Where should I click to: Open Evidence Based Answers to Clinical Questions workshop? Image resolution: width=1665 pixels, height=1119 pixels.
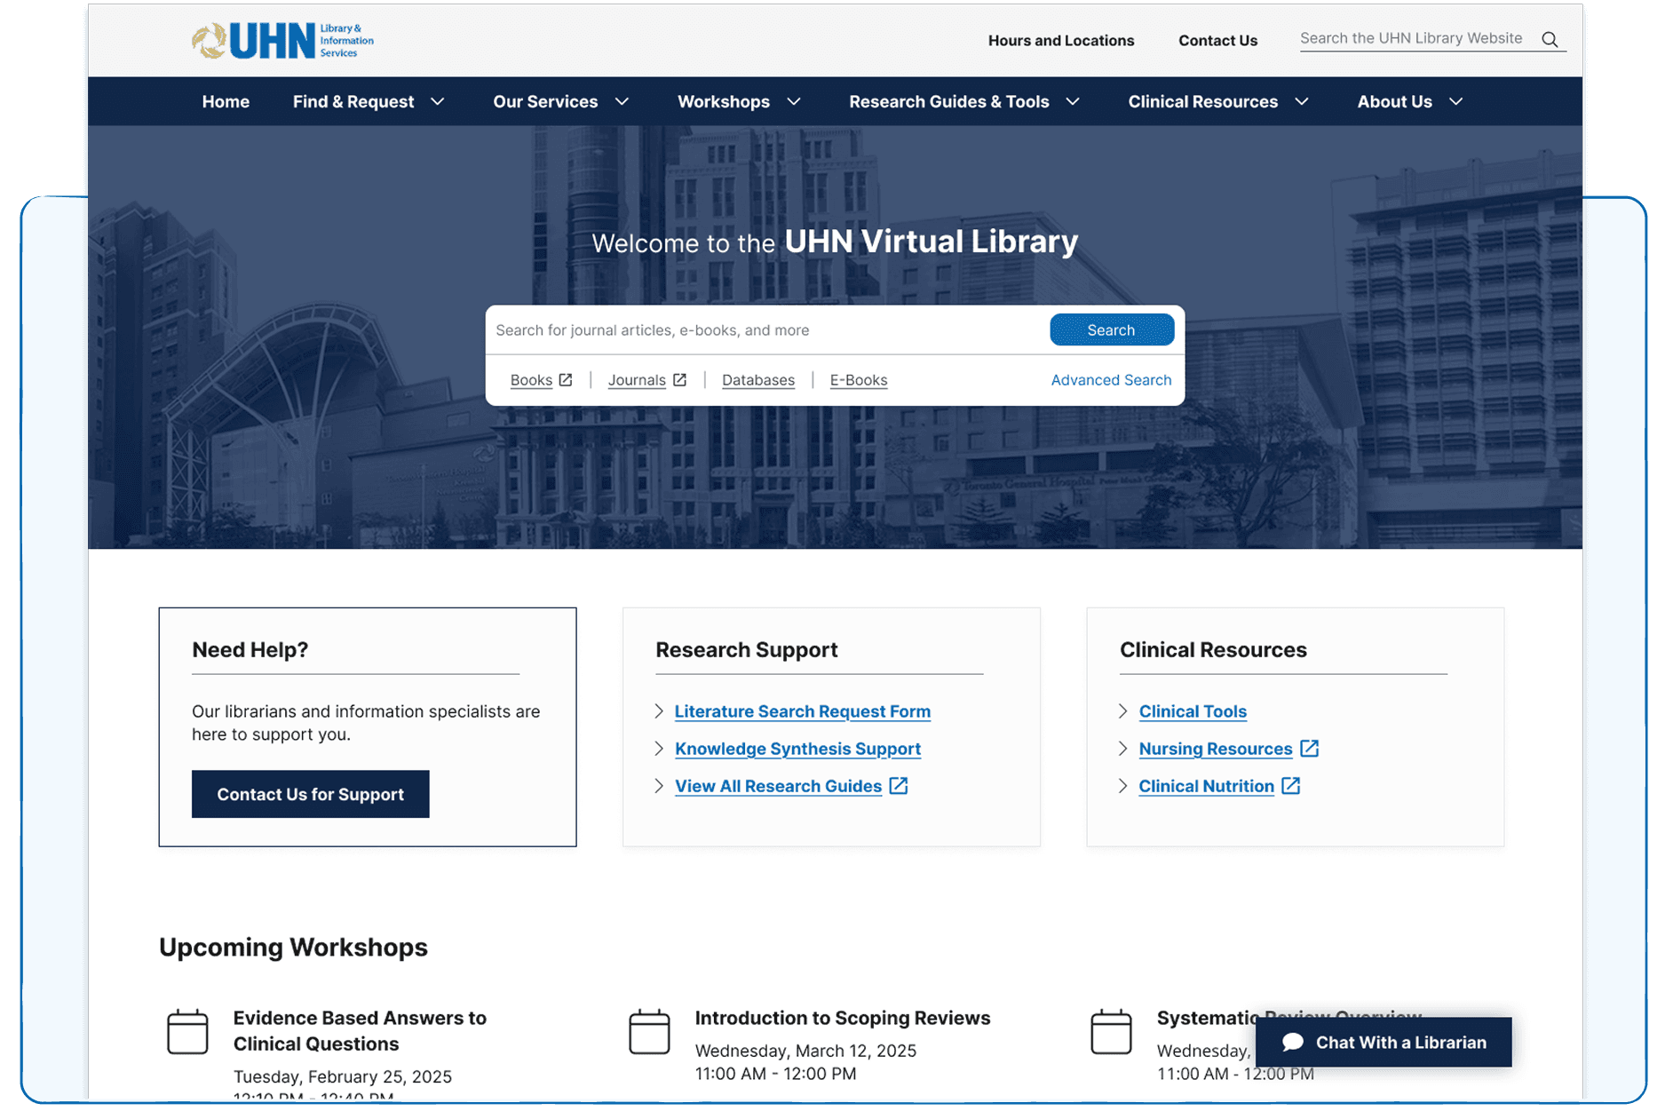tap(360, 1030)
